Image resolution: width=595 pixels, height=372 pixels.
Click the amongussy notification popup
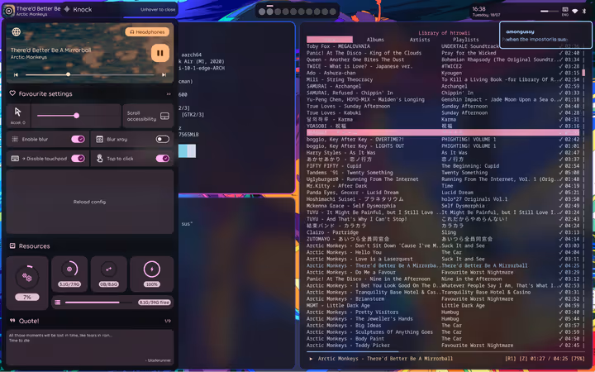tap(545, 36)
